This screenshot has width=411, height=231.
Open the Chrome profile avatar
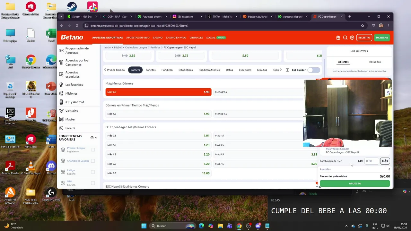pyautogui.click(x=381, y=26)
